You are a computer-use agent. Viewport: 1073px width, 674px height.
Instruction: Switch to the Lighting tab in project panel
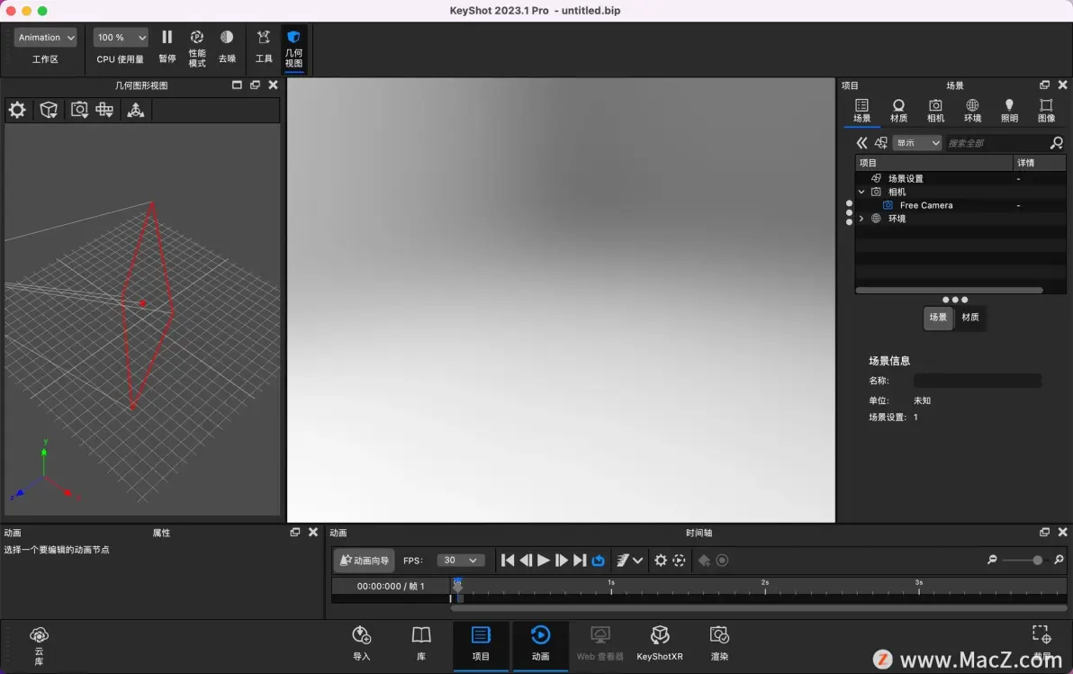(1009, 110)
